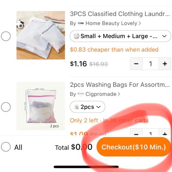Select the 3PCS laundry bag item radio
Viewport: 172px width, 172px height.
[6, 36]
